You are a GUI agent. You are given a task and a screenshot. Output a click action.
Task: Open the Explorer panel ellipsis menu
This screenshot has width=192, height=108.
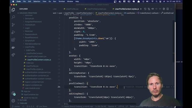pos(49,9)
